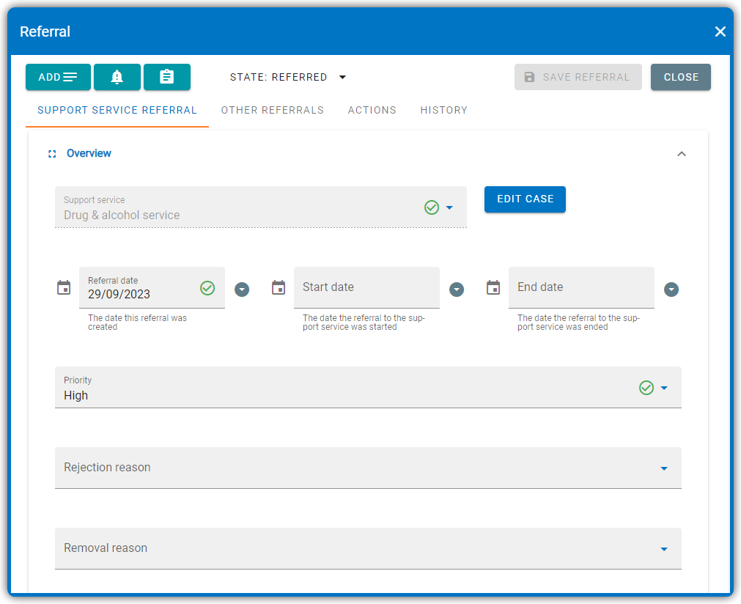The image size is (741, 604).
Task: Click the grey CLOSE button
Action: 680,77
